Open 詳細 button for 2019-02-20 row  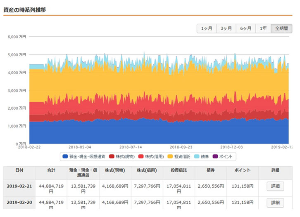coord(275,203)
